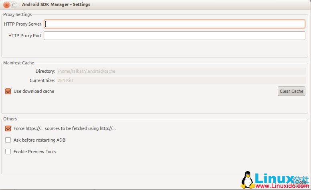The width and height of the screenshot is (311, 190).
Task: Click the Ask before restarting ADB label
Action: coord(39,140)
